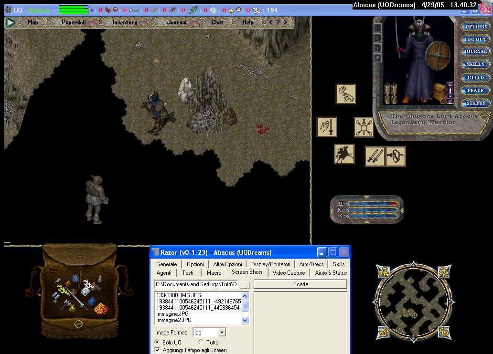Switch to the Aiuto & Status tab
This screenshot has width=493, height=354.
(331, 272)
